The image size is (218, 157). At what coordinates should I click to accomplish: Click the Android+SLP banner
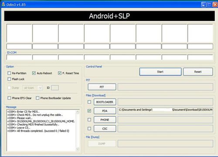109,16
